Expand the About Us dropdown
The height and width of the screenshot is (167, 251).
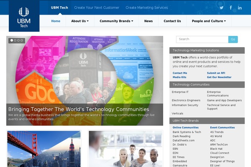coord(80,21)
